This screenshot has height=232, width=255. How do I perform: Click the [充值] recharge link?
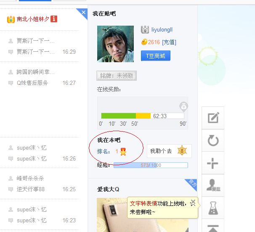169,42
